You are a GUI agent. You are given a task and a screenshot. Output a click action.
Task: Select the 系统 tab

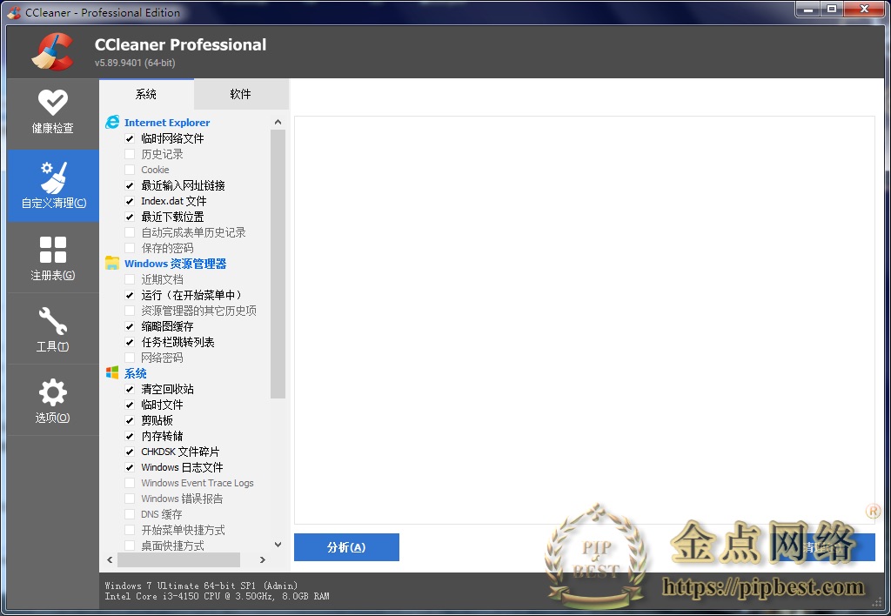[x=145, y=94]
